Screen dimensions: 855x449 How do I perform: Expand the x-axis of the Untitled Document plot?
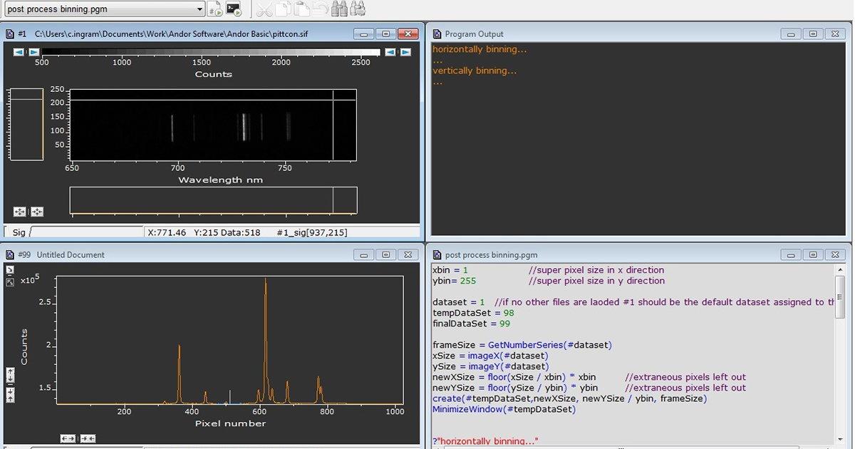click(68, 438)
